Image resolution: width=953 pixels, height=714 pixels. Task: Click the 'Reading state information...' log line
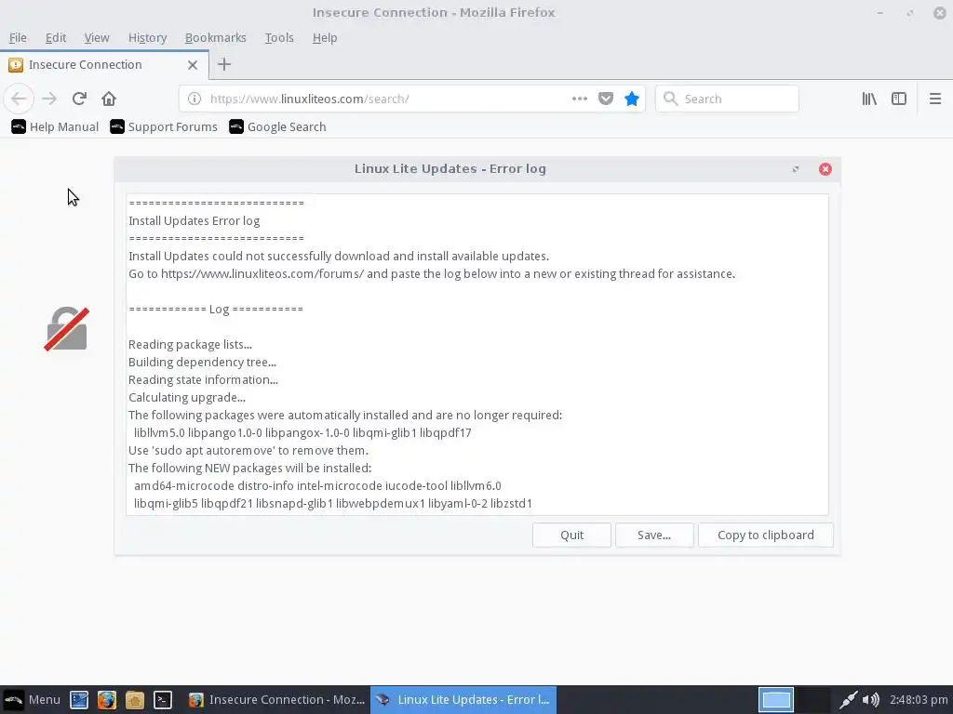[x=203, y=379]
